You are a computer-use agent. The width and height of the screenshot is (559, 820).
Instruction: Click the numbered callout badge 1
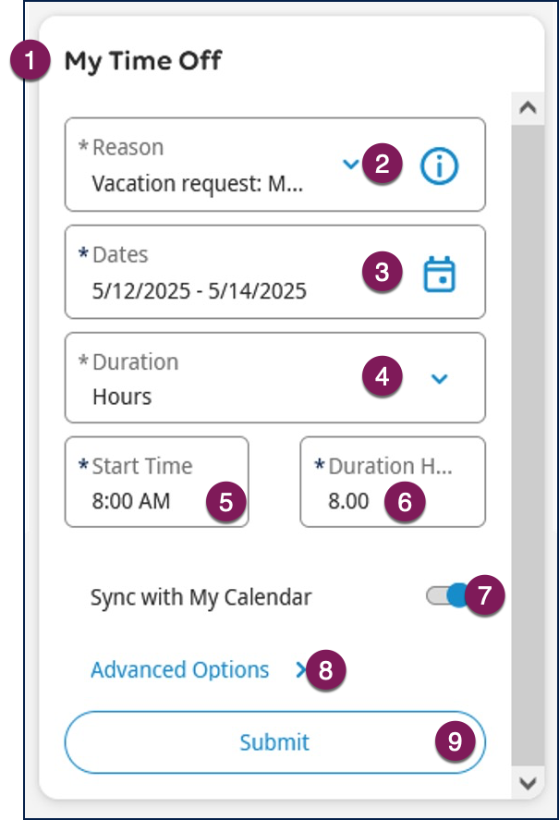click(31, 63)
